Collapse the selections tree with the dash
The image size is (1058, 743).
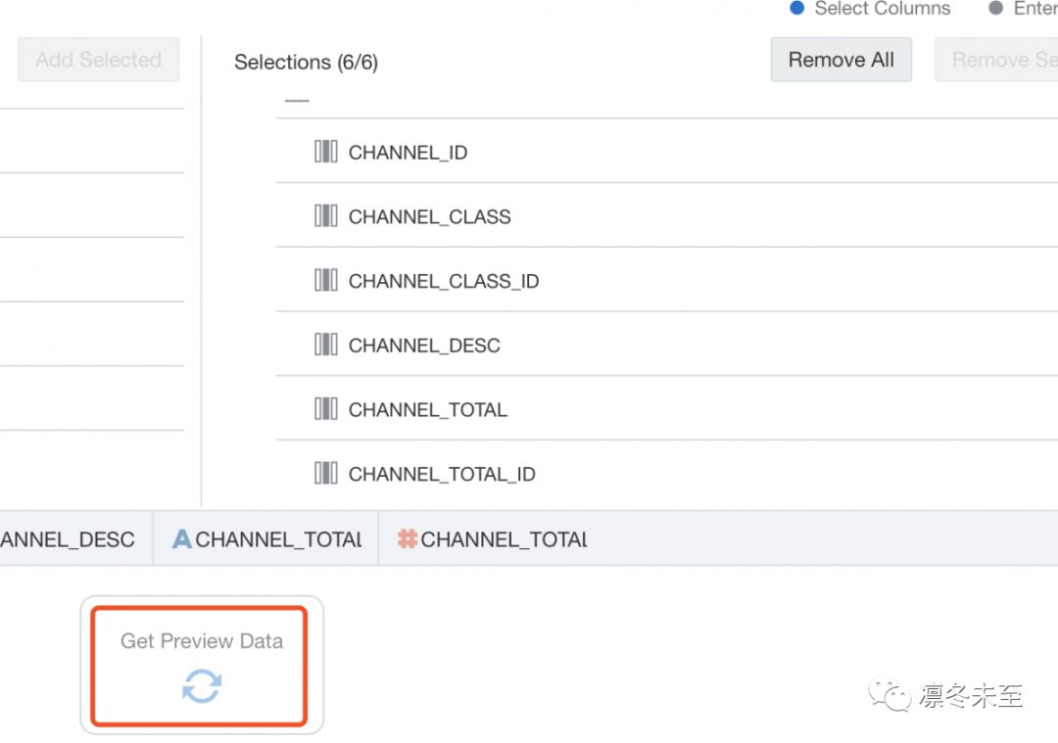pyautogui.click(x=297, y=101)
